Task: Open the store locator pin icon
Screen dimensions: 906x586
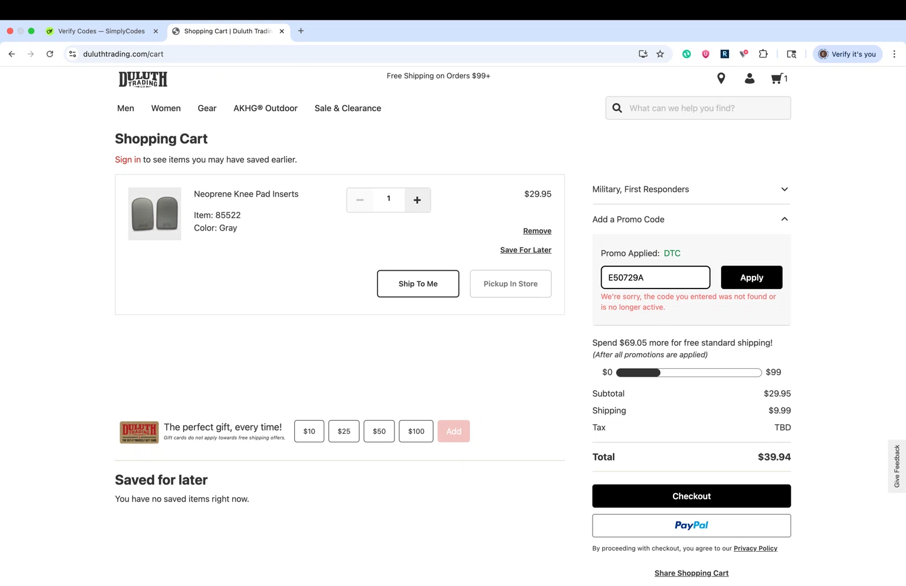Action: point(721,78)
